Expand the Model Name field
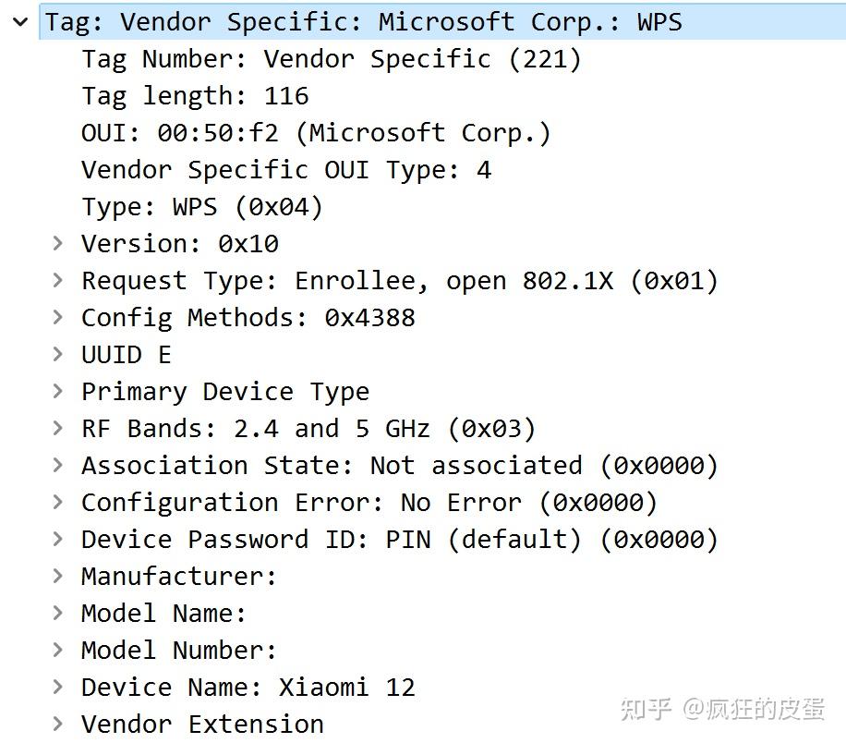 tap(58, 613)
